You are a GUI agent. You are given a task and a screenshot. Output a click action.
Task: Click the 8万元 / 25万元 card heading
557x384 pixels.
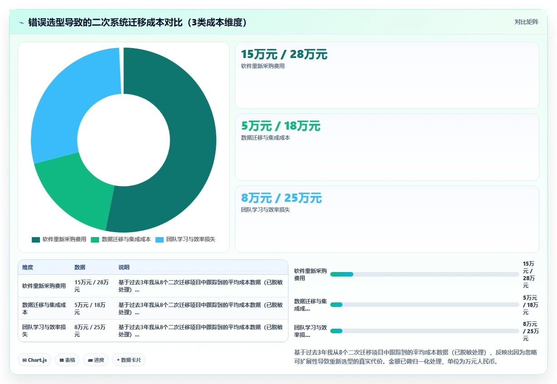click(x=281, y=198)
